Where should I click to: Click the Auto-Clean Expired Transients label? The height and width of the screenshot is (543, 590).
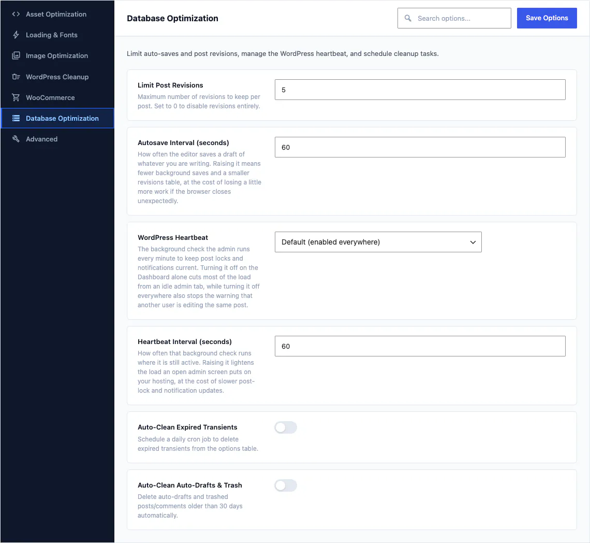pyautogui.click(x=187, y=427)
